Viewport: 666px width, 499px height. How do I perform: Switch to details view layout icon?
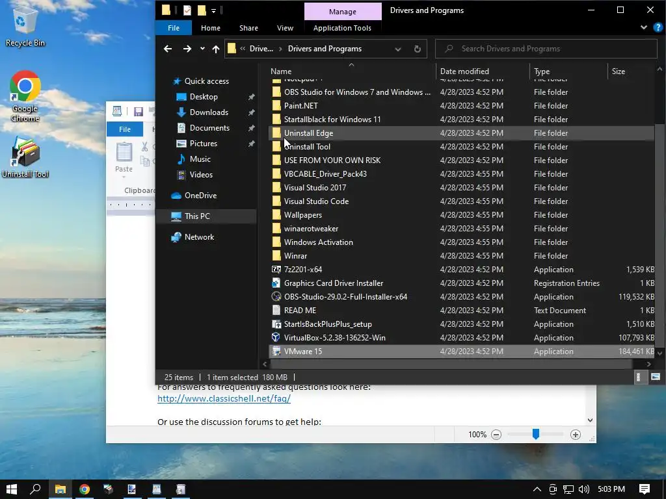pos(638,377)
